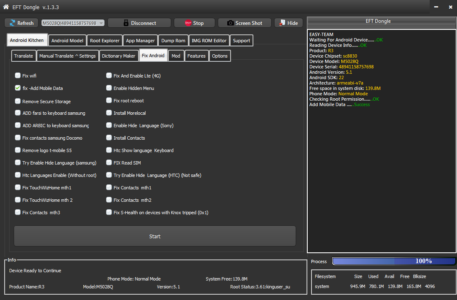Enable Fix TouchWizHome mth 2 checkbox
This screenshot has height=300, width=457.
18,200
